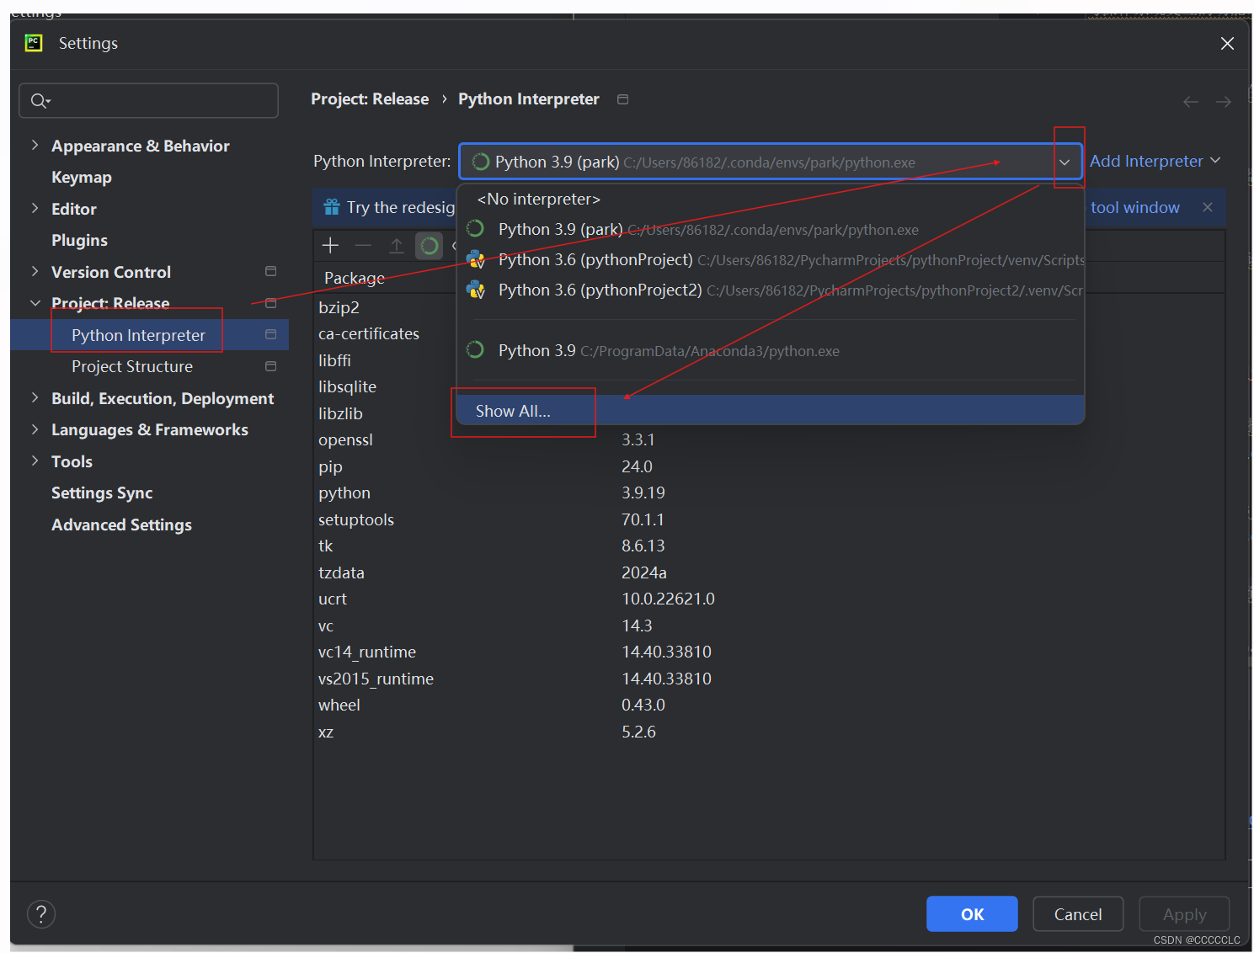Upgrade selected package with the arrow icon
This screenshot has width=1254, height=953.
pyautogui.click(x=396, y=246)
